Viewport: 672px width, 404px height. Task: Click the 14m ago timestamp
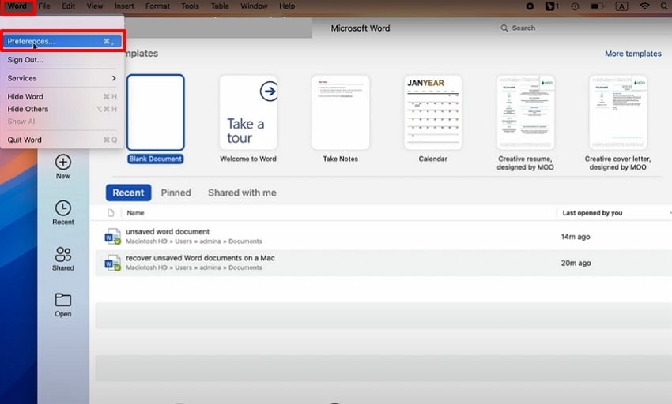pos(576,237)
